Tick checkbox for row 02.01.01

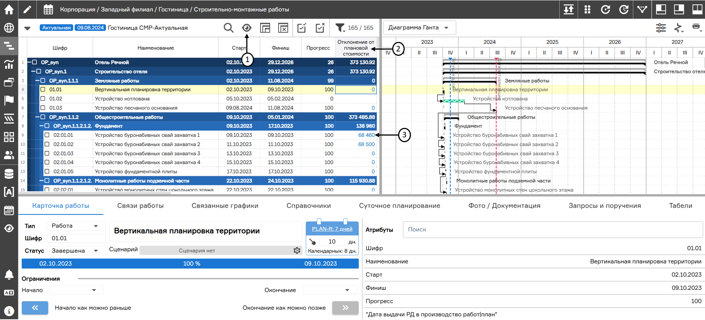coord(47,135)
